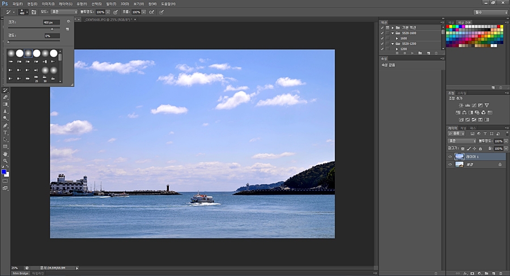
Task: Select the Type (T) tool
Action: click(x=6, y=132)
